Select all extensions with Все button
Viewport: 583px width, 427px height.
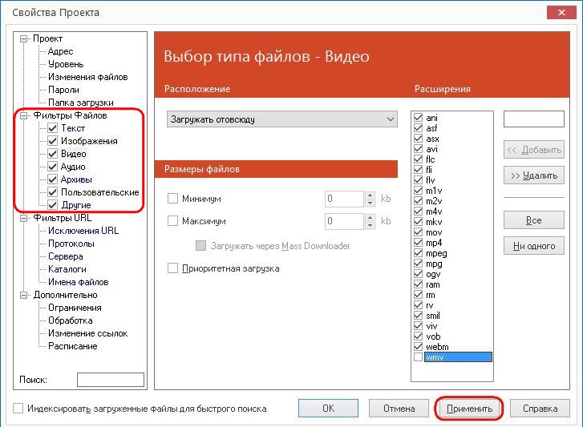[x=534, y=220]
